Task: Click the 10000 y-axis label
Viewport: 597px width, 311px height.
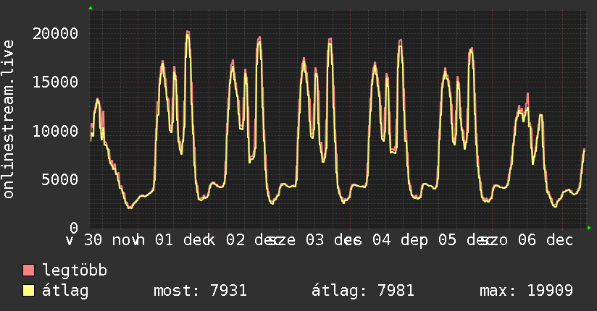Action: [x=55, y=131]
